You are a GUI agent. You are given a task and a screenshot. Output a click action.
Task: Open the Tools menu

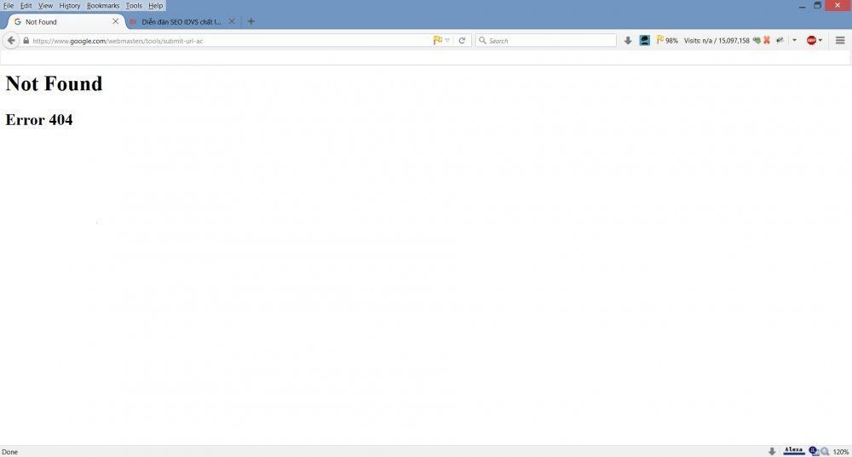point(134,5)
